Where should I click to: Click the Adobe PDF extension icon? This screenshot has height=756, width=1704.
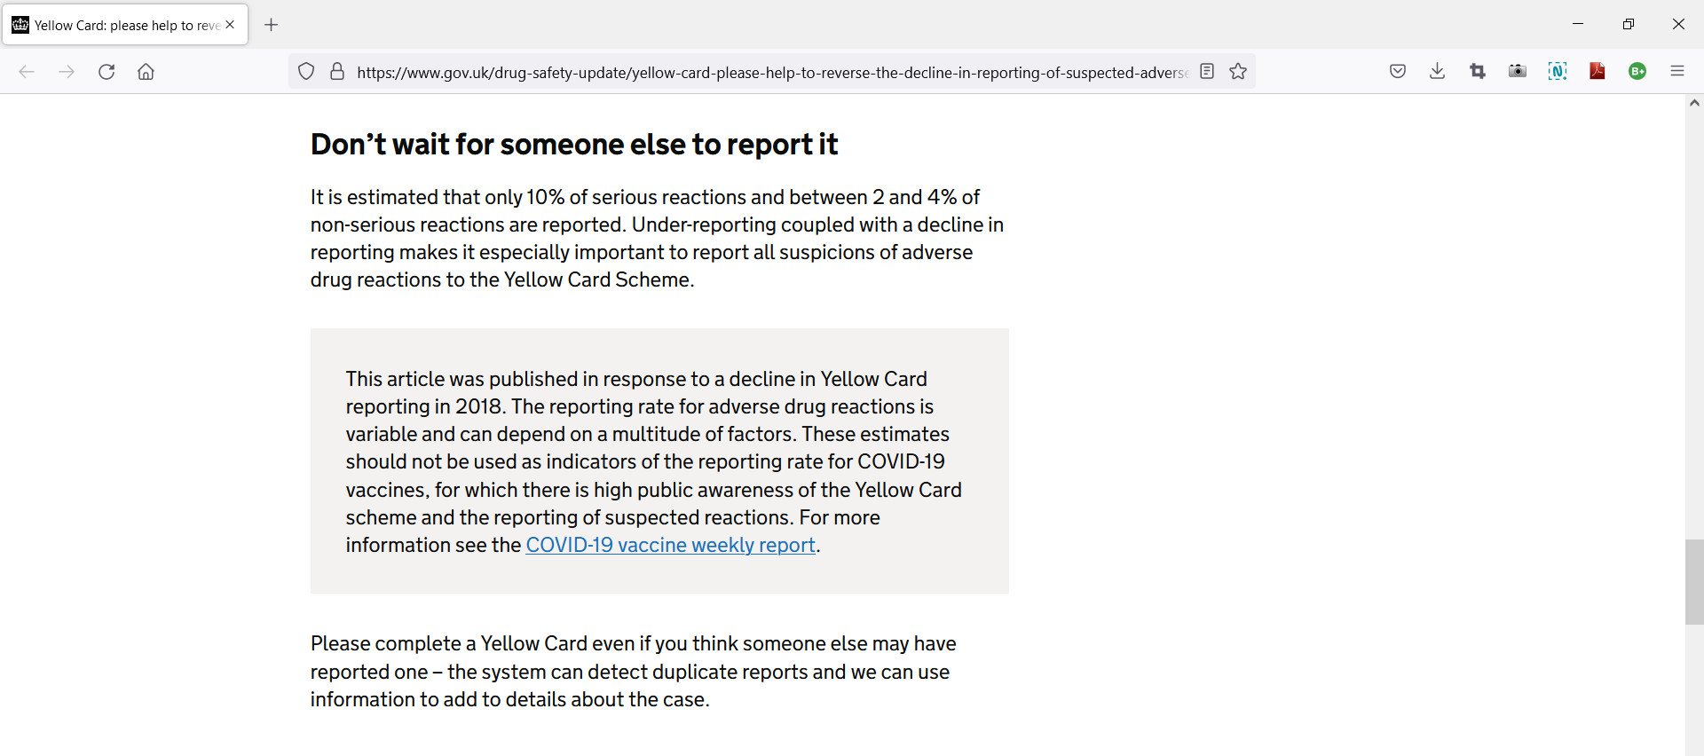[x=1597, y=72]
